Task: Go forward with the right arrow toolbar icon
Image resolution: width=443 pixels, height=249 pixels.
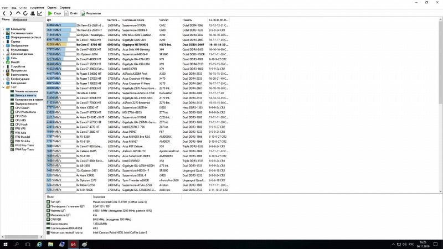Action: pos(11,13)
